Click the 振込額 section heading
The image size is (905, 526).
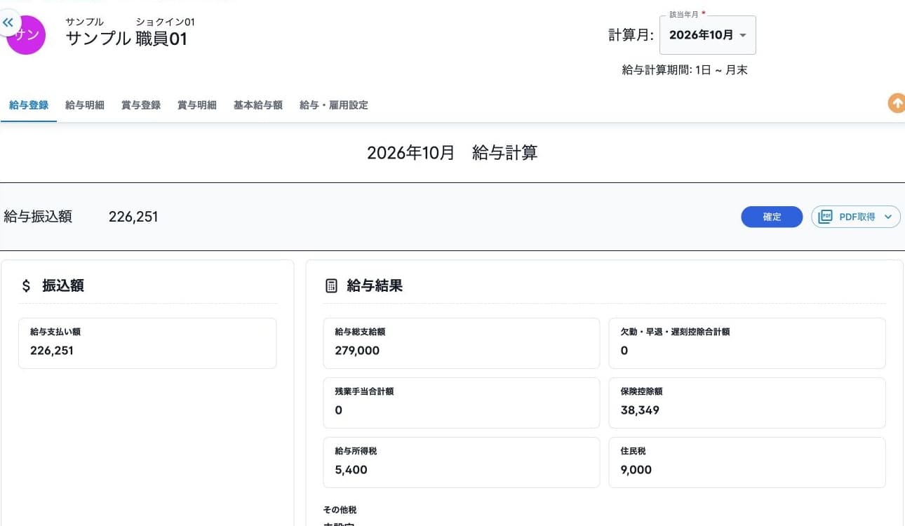[x=63, y=285]
